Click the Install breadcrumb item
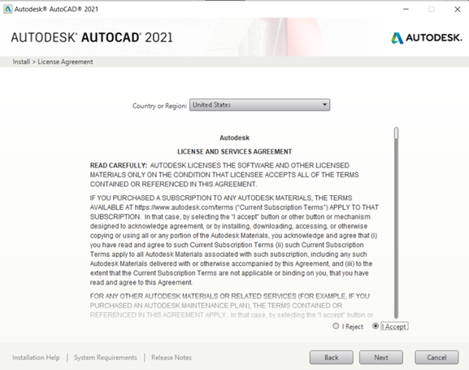The width and height of the screenshot is (469, 370). 21,62
